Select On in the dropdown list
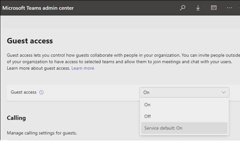The height and width of the screenshot is (141, 240). (x=184, y=105)
